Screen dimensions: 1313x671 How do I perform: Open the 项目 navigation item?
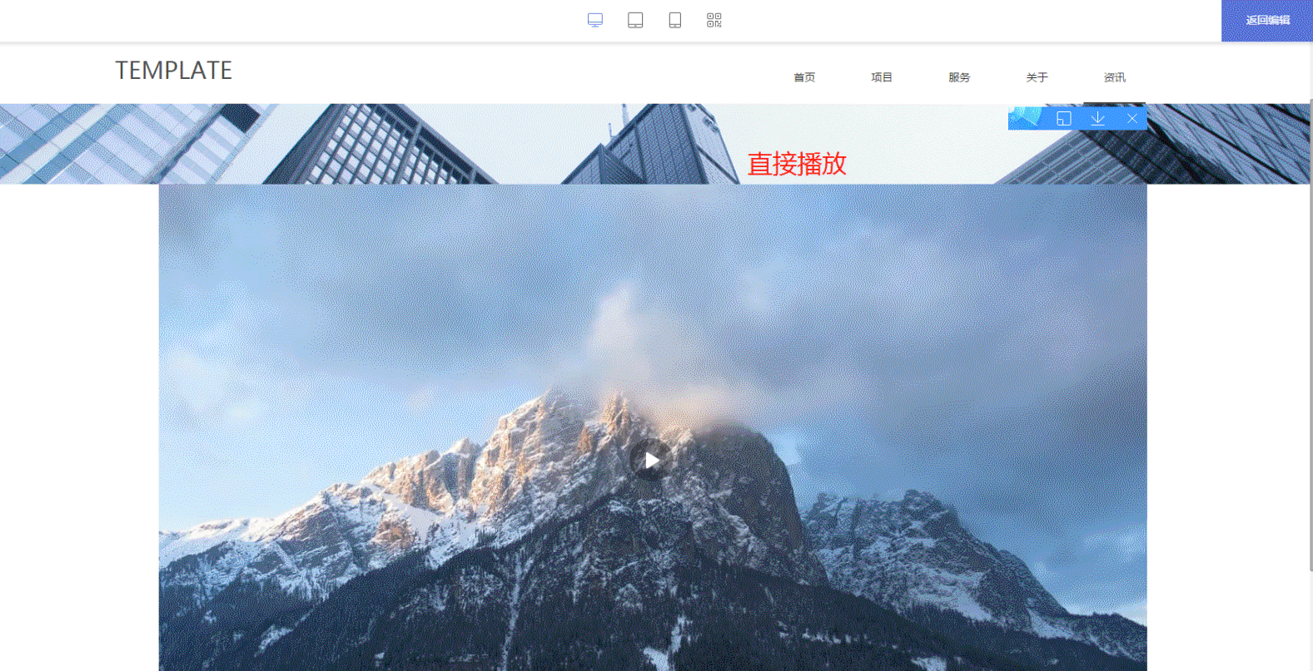point(882,77)
